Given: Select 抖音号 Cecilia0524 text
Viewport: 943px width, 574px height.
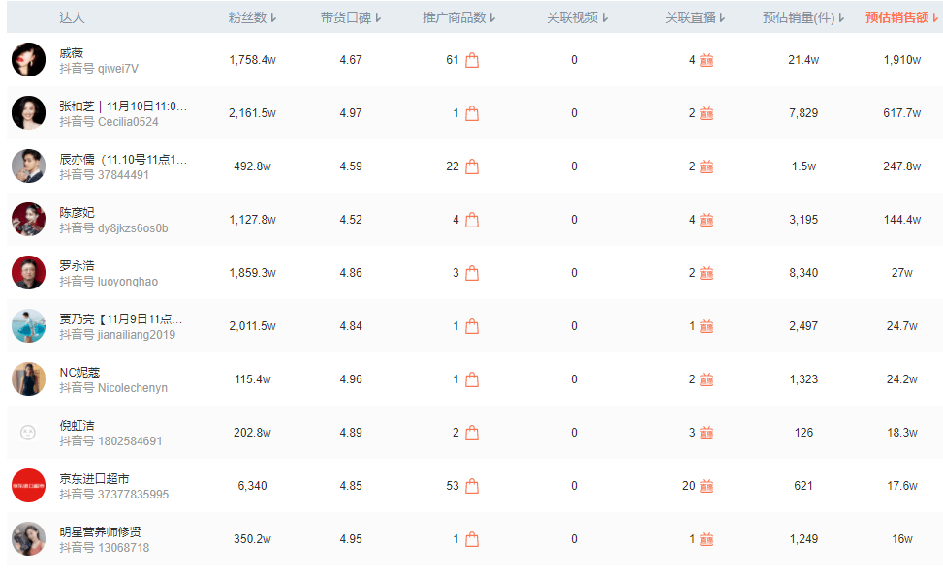Looking at the screenshot, I should [109, 122].
